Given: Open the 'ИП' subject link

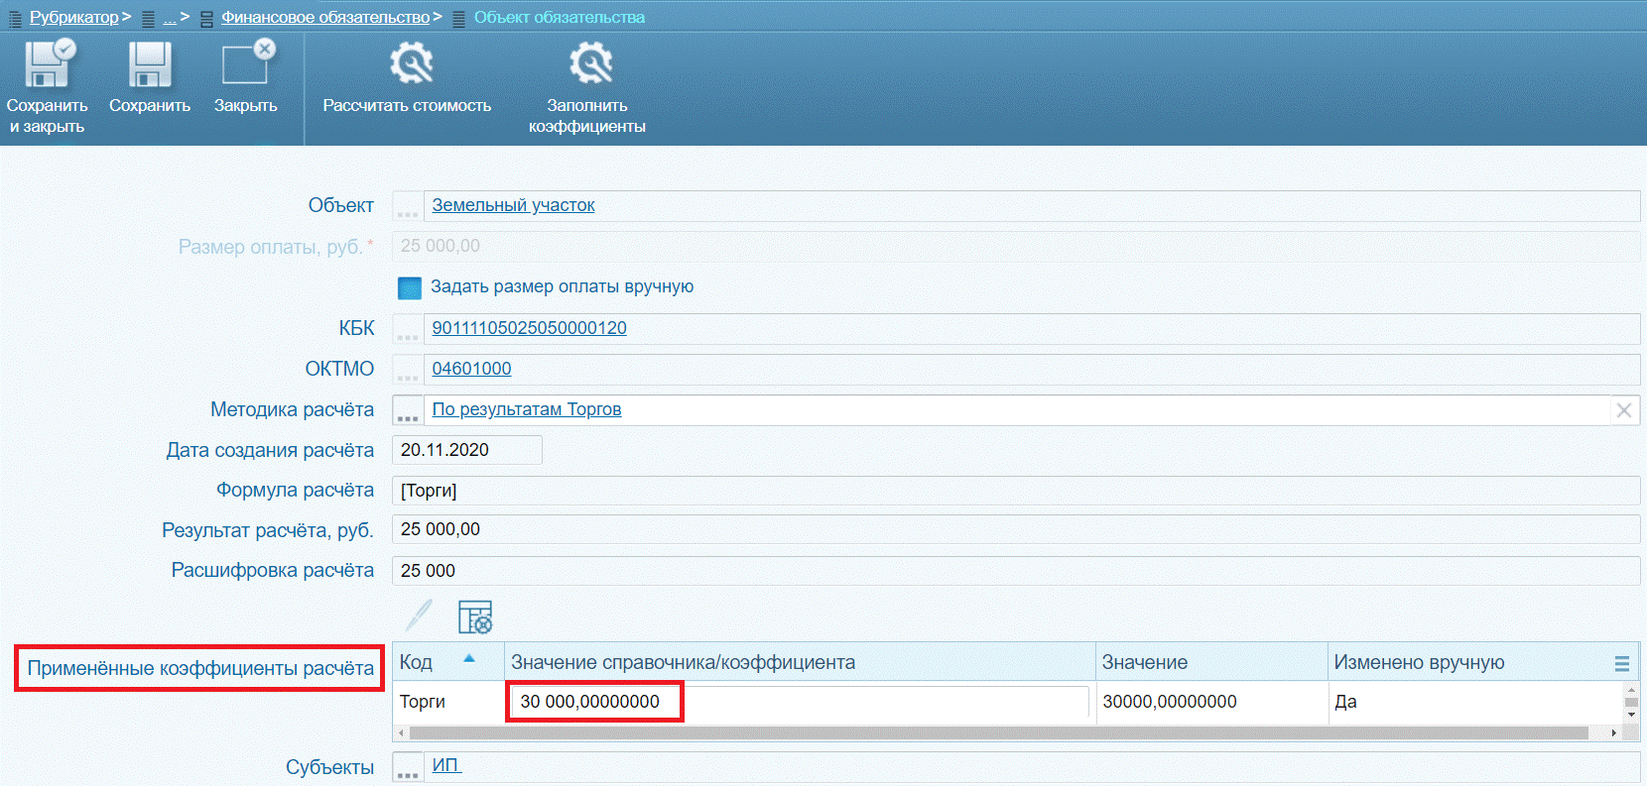Looking at the screenshot, I should click(445, 765).
